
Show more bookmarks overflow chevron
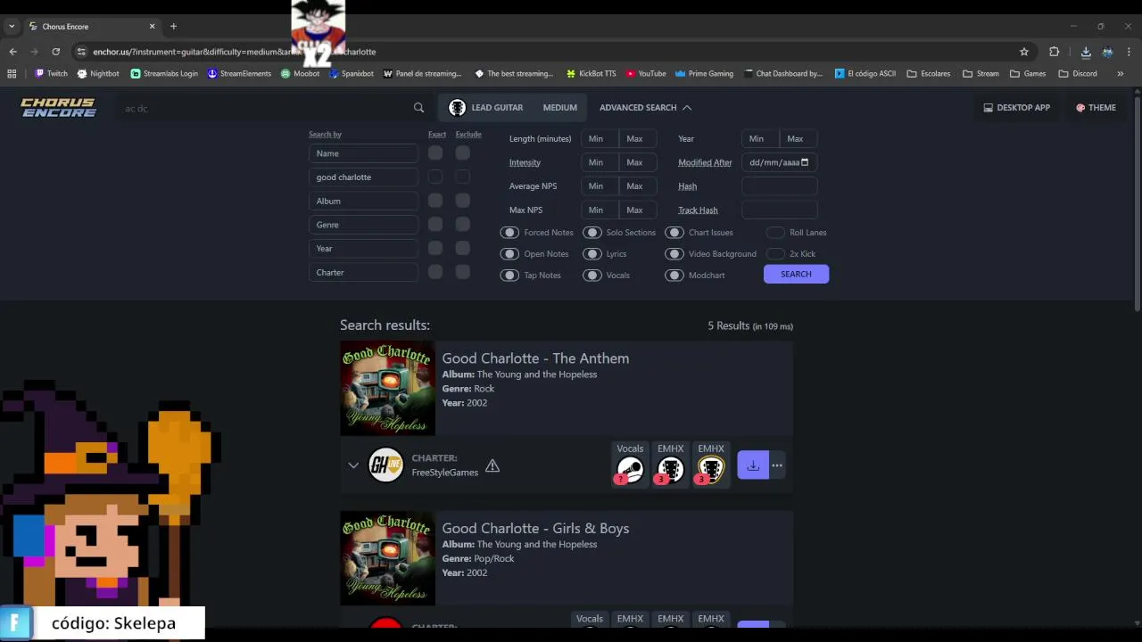click(x=1121, y=74)
